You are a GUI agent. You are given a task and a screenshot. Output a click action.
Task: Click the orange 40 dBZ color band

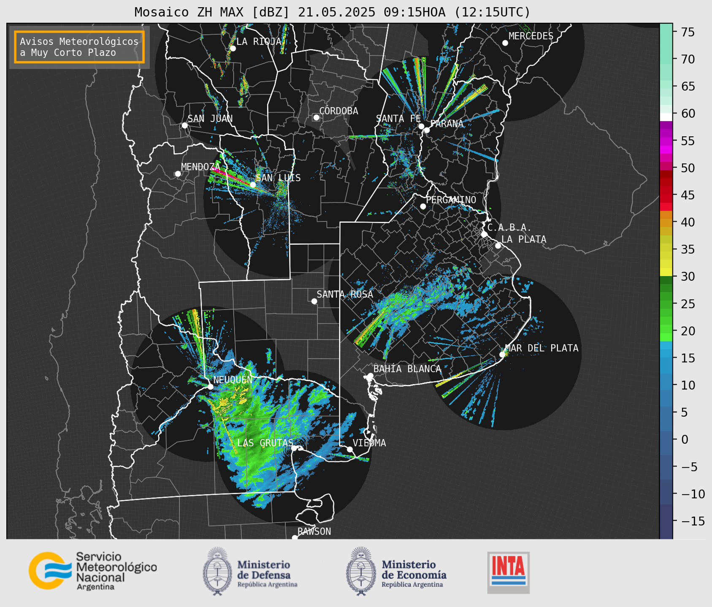click(x=666, y=222)
